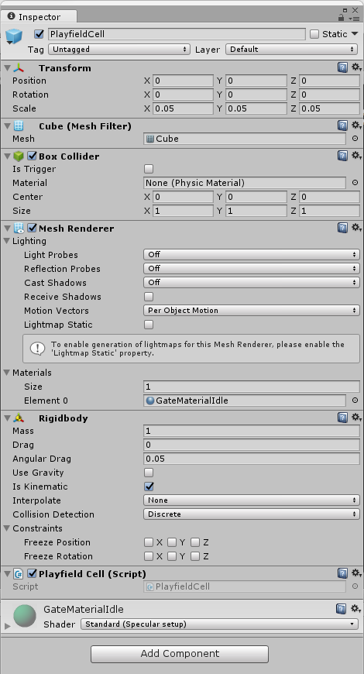Open the Rigidbody component gear menu

(356, 418)
